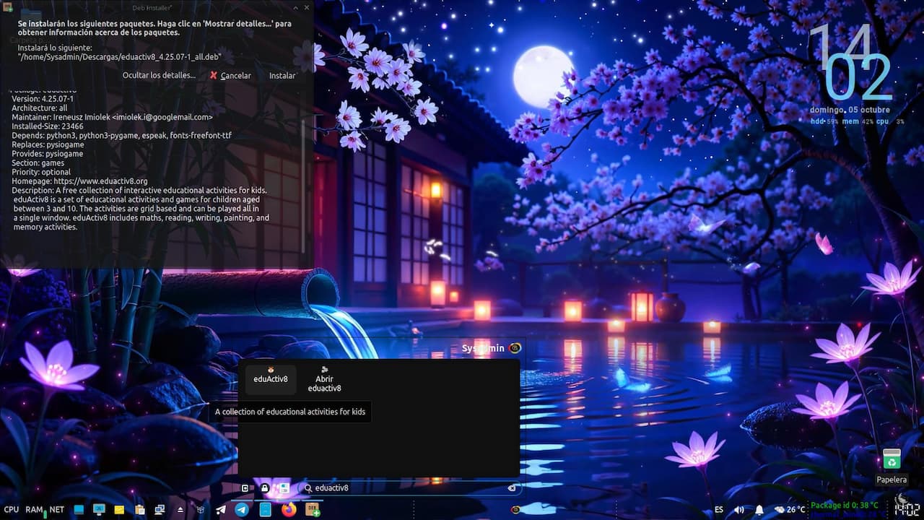Click the Sysadmin user avatar icon
This screenshot has width=924, height=520.
(515, 348)
